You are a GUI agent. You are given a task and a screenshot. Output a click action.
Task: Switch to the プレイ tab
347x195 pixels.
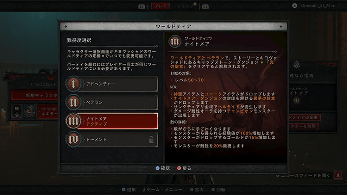[161, 6]
